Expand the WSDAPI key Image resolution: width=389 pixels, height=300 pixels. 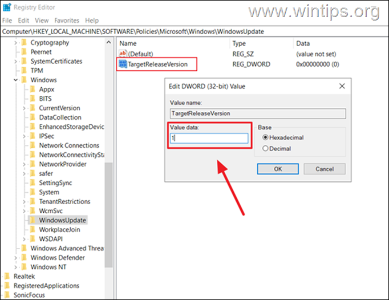coord(24,239)
